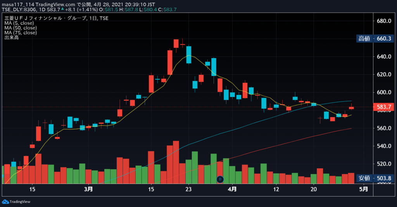Click the 出来高 volume indicator label

pyautogui.click(x=11, y=37)
